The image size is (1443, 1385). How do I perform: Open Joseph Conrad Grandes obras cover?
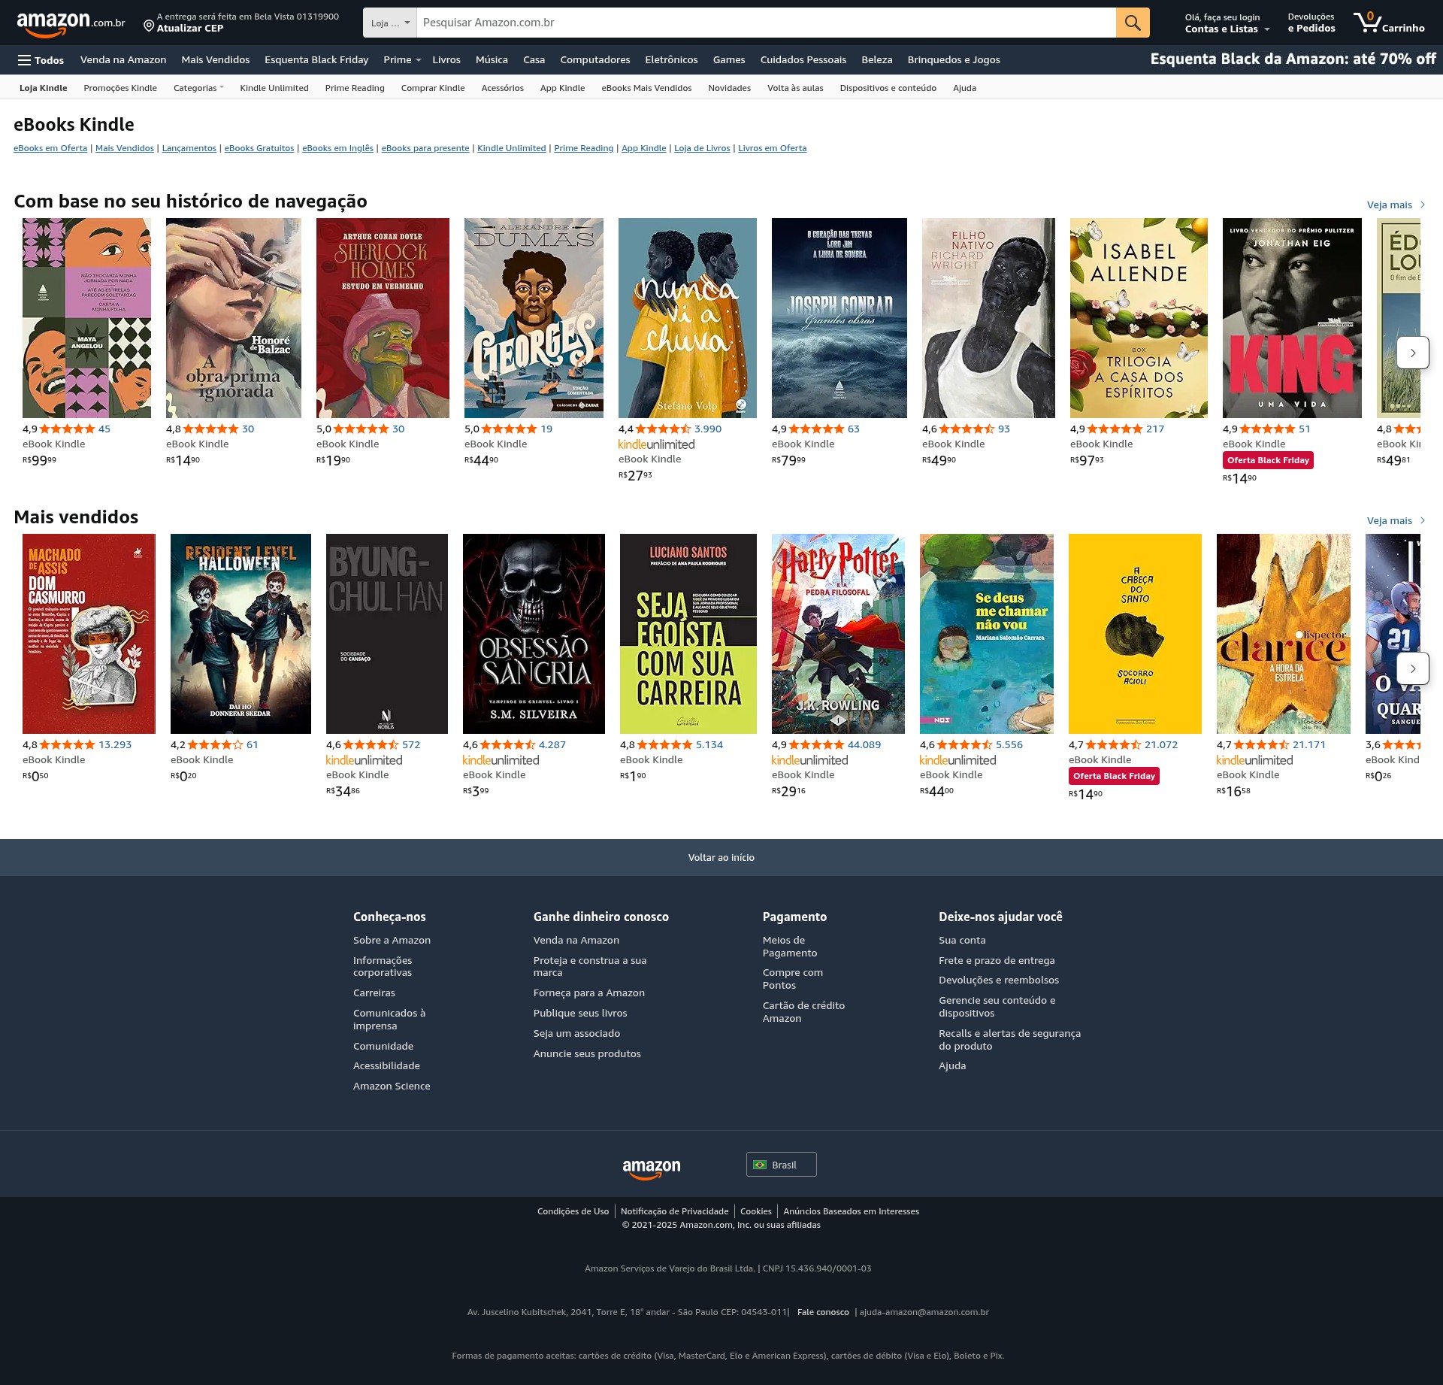pos(839,318)
